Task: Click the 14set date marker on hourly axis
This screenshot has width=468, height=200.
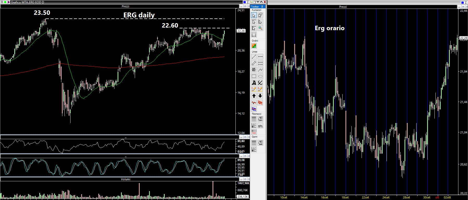Action: [304, 197]
